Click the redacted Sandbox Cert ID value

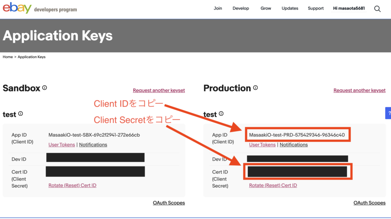click(x=95, y=172)
